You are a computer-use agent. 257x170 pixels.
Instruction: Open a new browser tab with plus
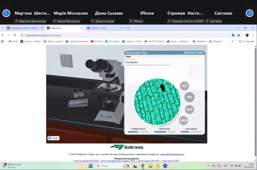(128, 28)
